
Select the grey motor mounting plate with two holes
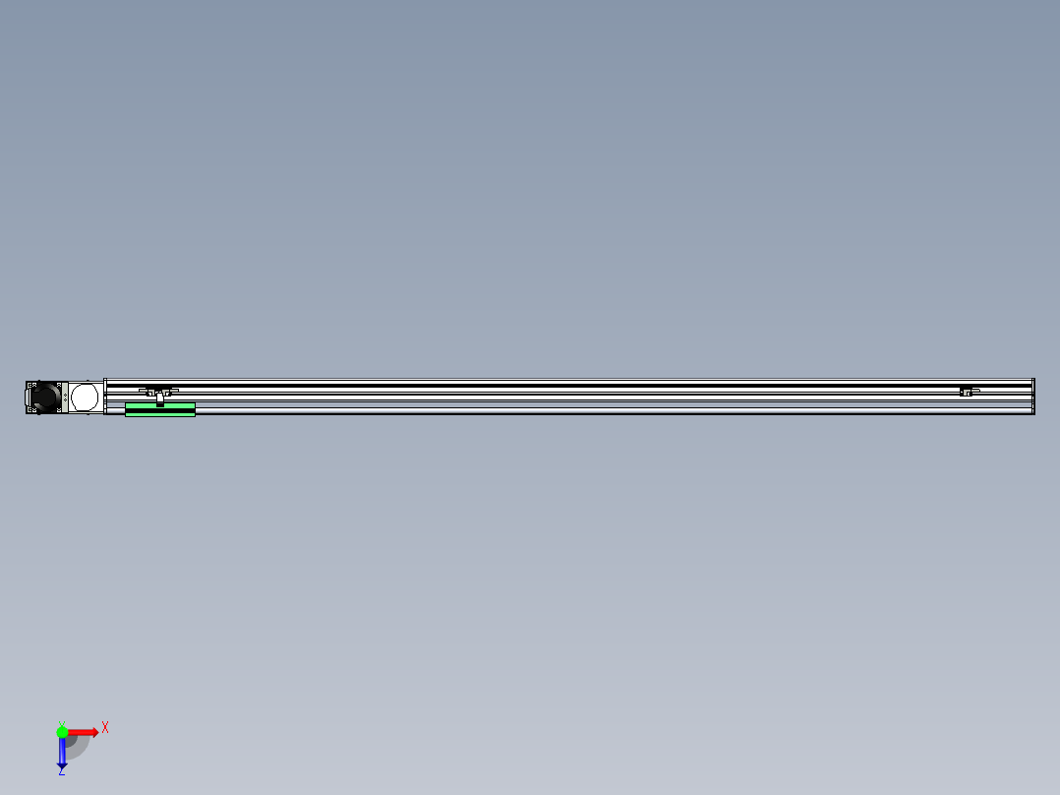pos(65,397)
